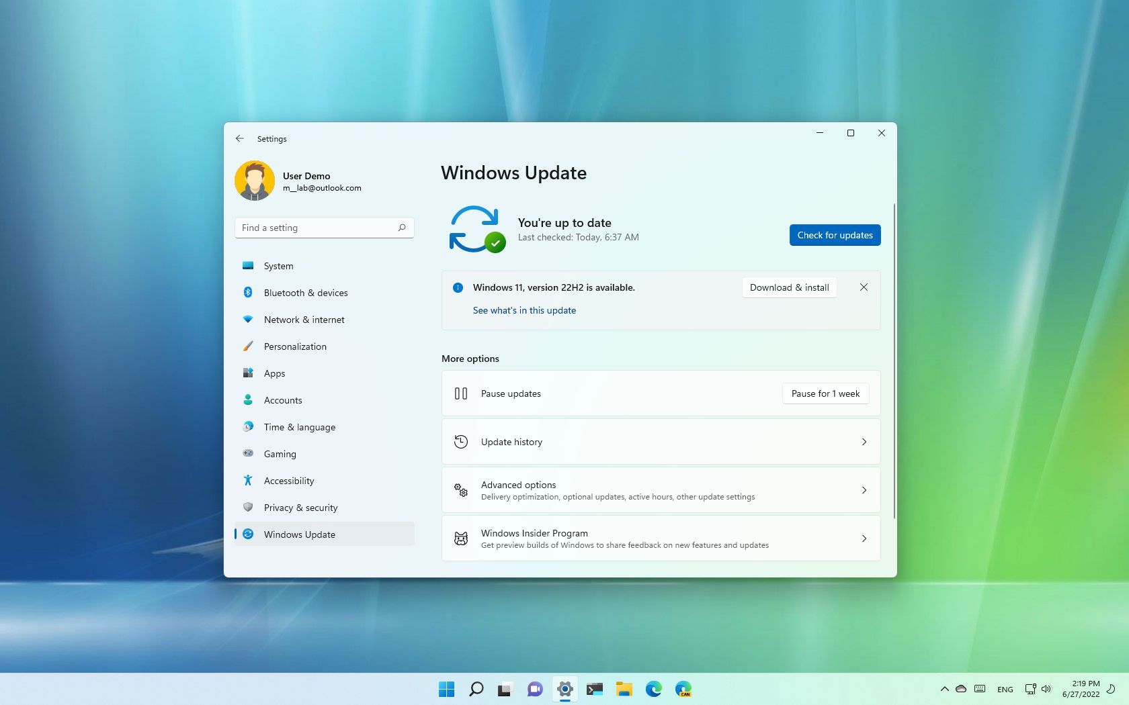Open Windows Terminal from the taskbar
Screen dimensions: 1129x705
[595, 689]
